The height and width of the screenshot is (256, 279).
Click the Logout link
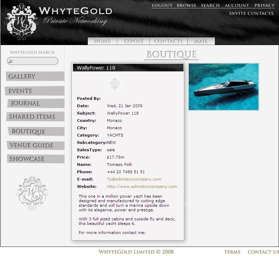pyautogui.click(x=162, y=5)
